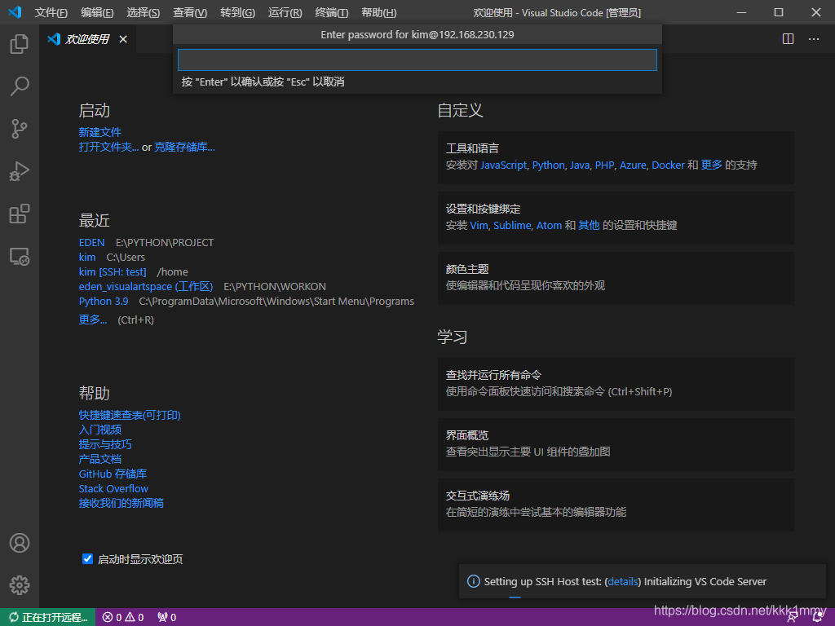This screenshot has width=835, height=626.
Task: Click the Python language support link
Action: [x=549, y=165]
